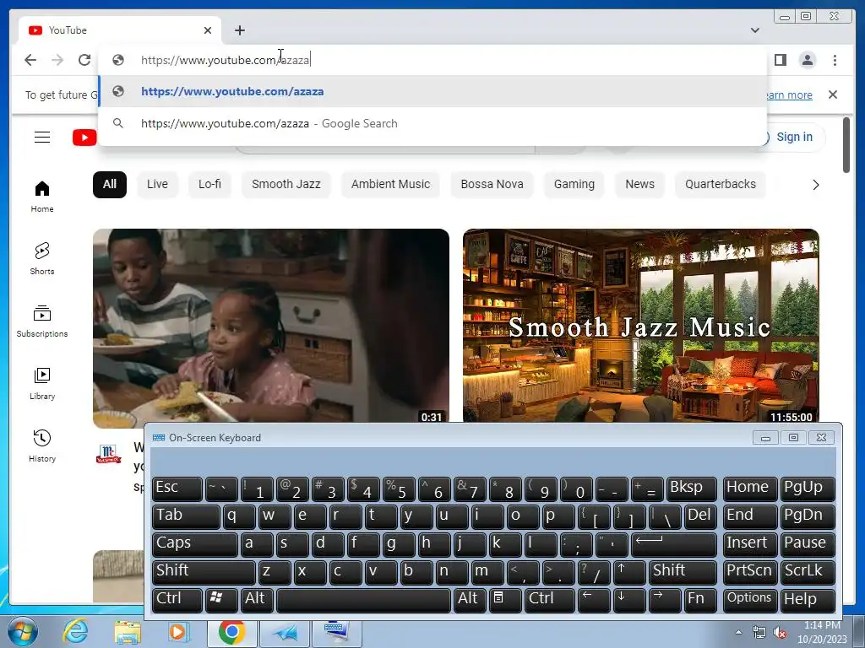Go back with Chrome back arrow
Image resolution: width=865 pixels, height=648 pixels.
tap(30, 60)
